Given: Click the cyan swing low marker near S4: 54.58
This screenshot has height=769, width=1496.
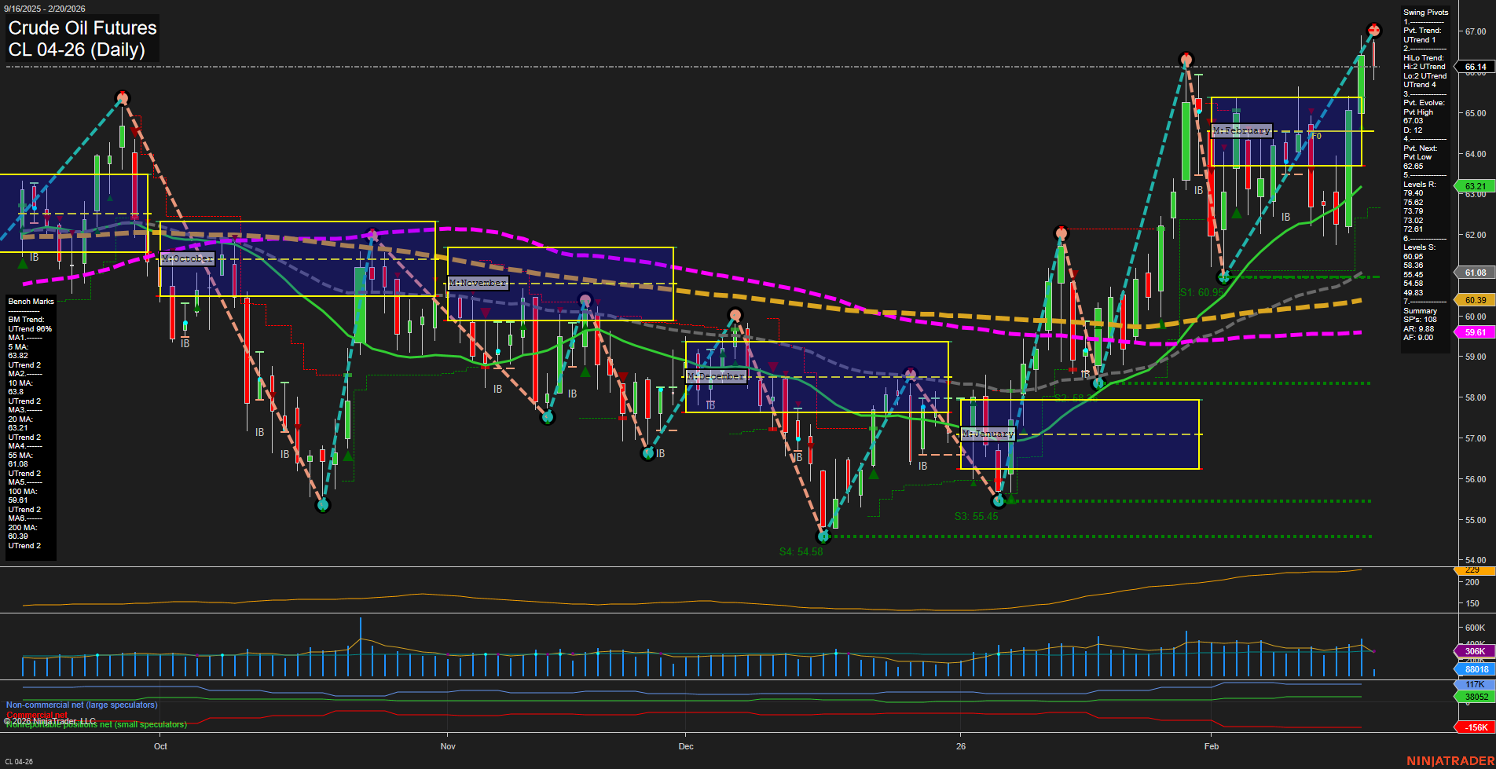Looking at the screenshot, I should click(823, 537).
